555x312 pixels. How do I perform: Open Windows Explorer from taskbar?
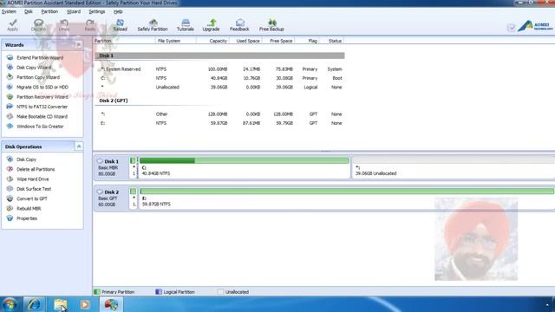click(x=60, y=304)
